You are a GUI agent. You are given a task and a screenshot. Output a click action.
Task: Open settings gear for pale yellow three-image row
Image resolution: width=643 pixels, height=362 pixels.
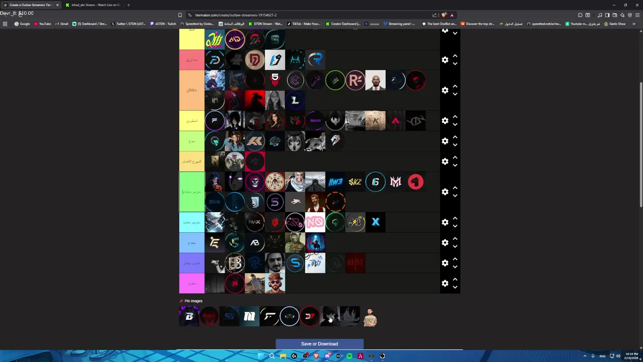pos(445,161)
